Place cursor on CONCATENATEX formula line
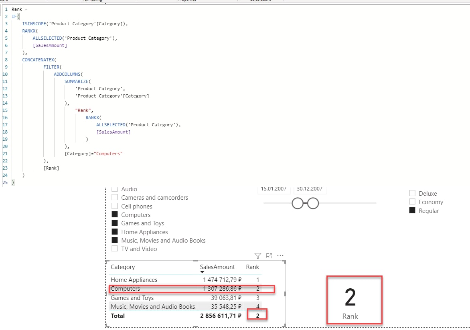 pyautogui.click(x=39, y=60)
